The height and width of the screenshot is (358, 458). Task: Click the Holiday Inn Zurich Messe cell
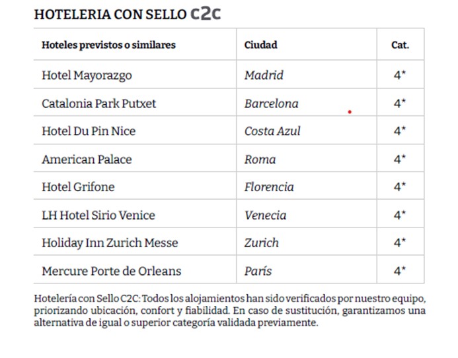pyautogui.click(x=110, y=243)
